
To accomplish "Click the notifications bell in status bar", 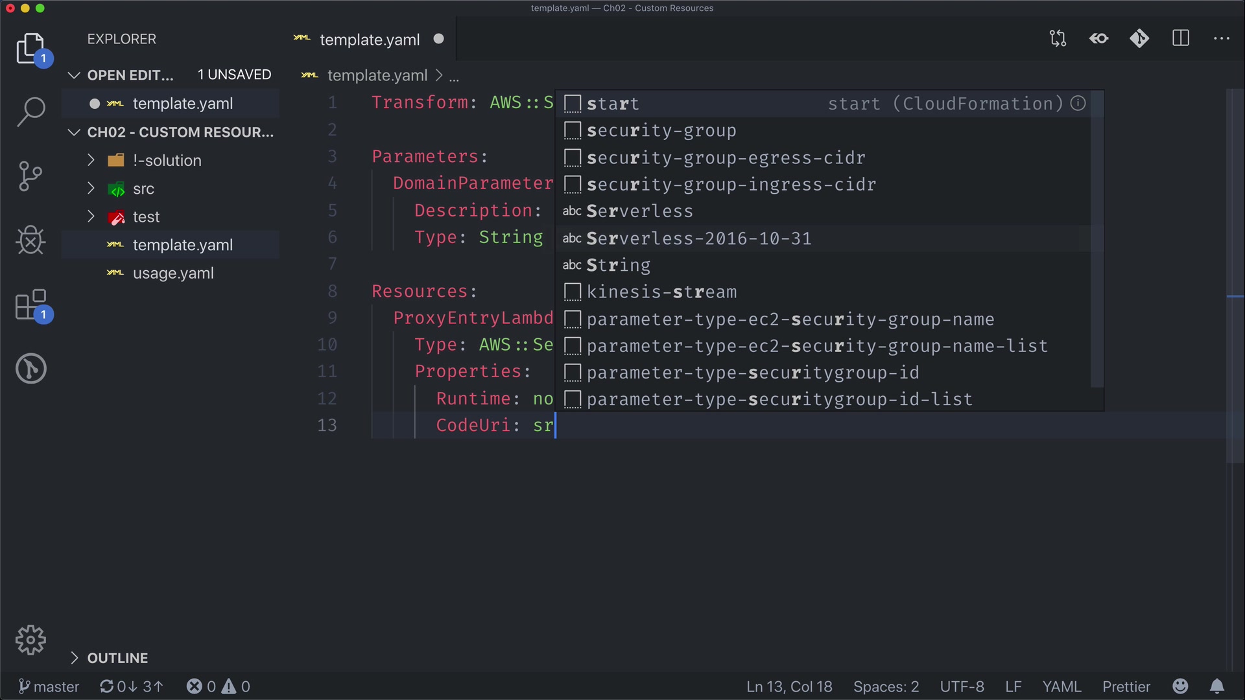I will click(x=1217, y=686).
